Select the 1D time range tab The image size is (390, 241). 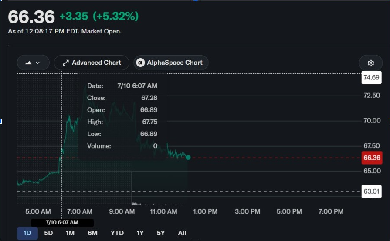click(x=27, y=233)
